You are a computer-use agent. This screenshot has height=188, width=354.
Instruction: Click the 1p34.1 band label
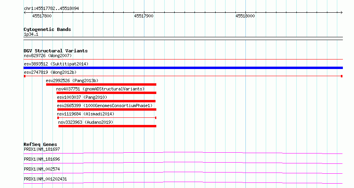[x=31, y=34]
